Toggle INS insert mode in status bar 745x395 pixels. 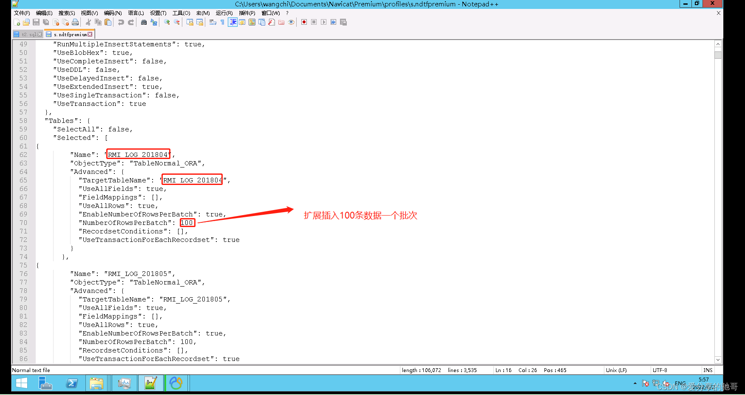tap(708, 370)
